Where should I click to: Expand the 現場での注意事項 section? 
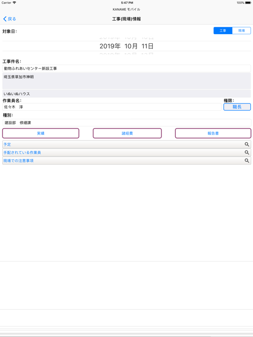[x=126, y=161]
